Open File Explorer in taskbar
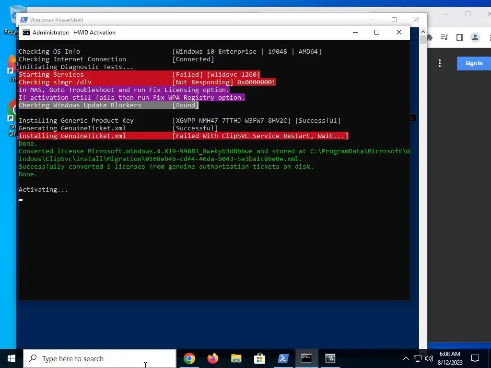 pos(236,358)
